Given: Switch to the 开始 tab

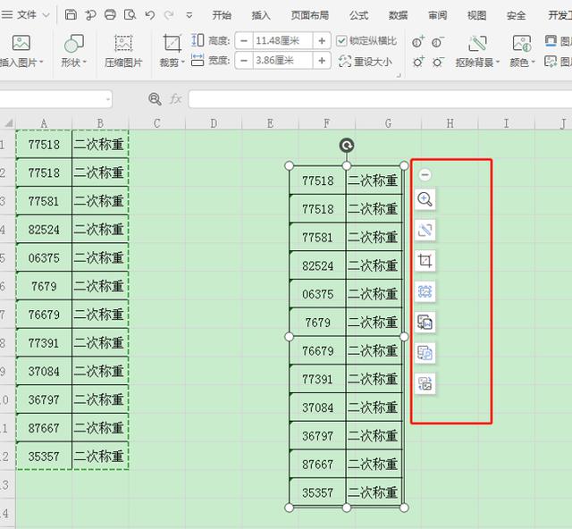Looking at the screenshot, I should (x=222, y=15).
